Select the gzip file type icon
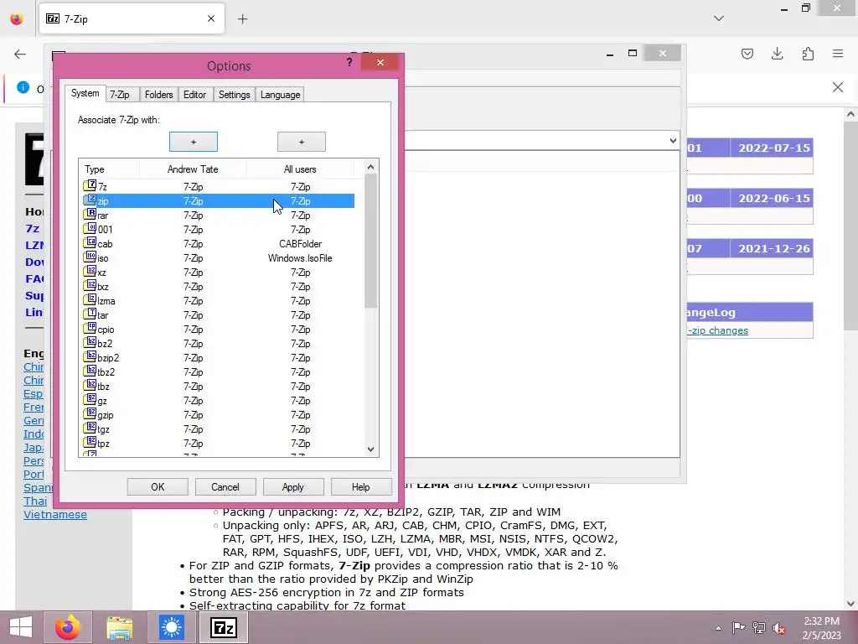Screen dimensions: 858x644 (x=90, y=414)
